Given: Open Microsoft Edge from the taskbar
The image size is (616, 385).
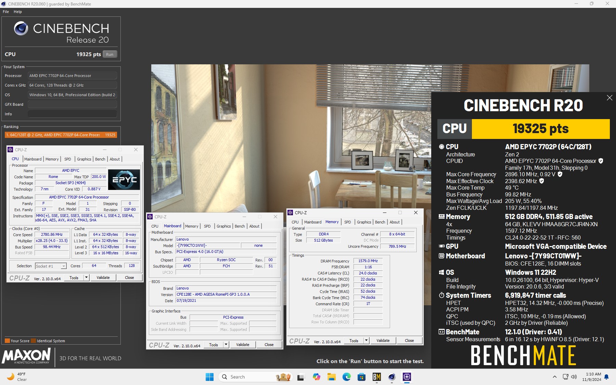Looking at the screenshot, I should point(346,377).
